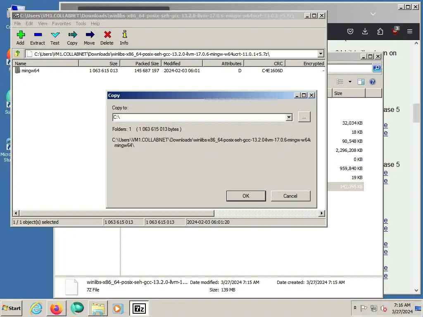Sort by Attributes column header

click(223, 63)
